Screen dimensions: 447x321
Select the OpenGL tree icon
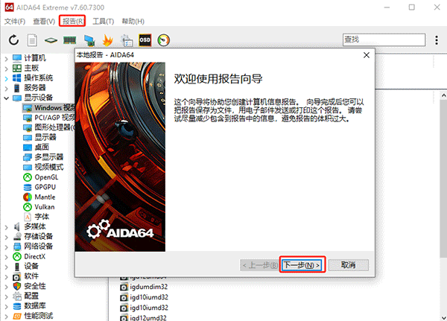click(x=28, y=177)
